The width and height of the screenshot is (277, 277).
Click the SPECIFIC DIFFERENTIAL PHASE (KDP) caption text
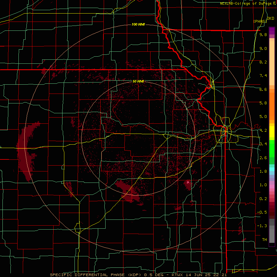point(96,275)
